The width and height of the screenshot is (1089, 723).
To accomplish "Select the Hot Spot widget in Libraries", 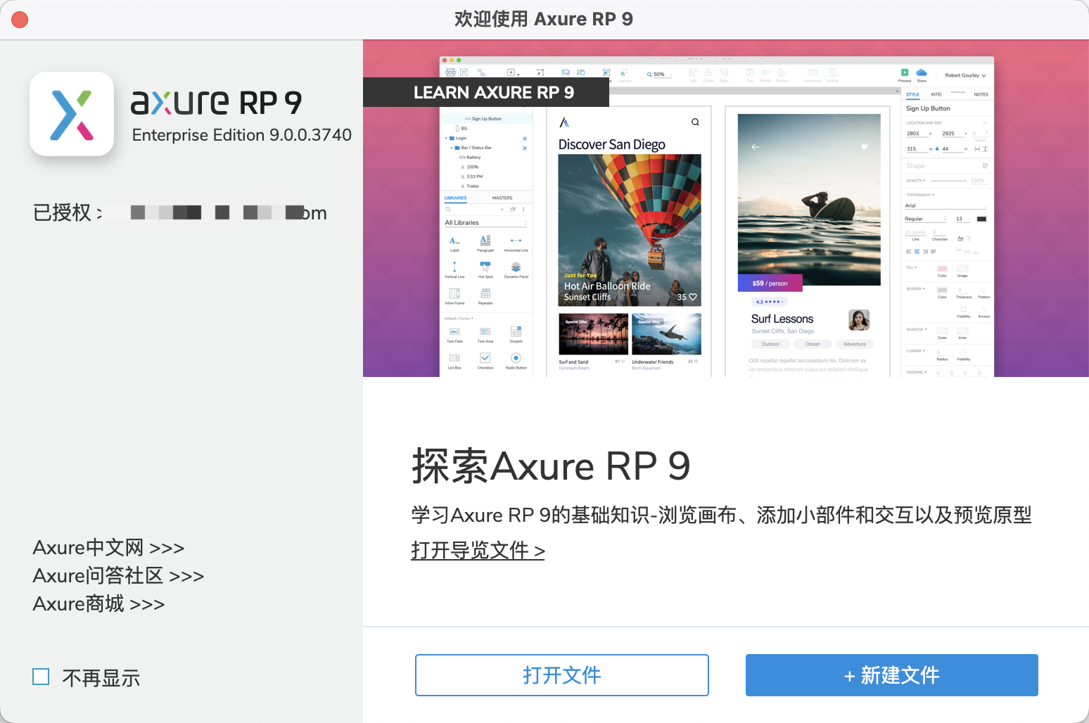I will tap(485, 267).
